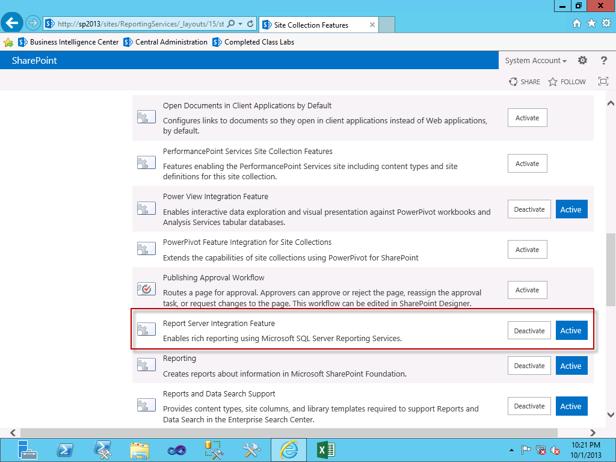
Task: Open browser Favorites star icon
Action: [x=591, y=23]
